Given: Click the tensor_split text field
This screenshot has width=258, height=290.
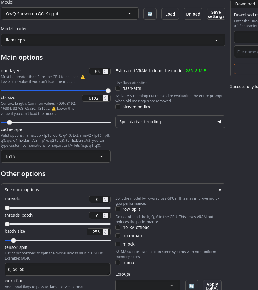Looking at the screenshot, I should (x=58, y=269).
